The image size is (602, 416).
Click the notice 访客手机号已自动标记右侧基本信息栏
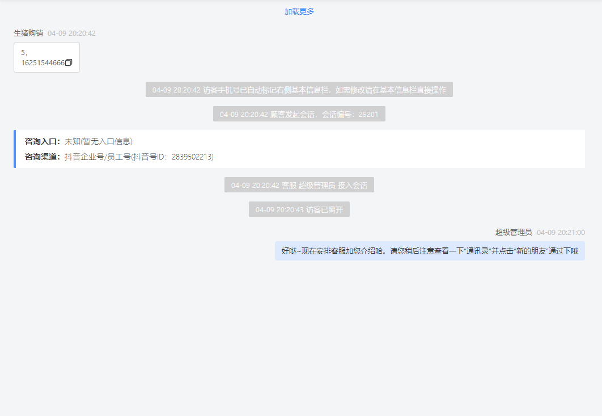[x=299, y=90]
